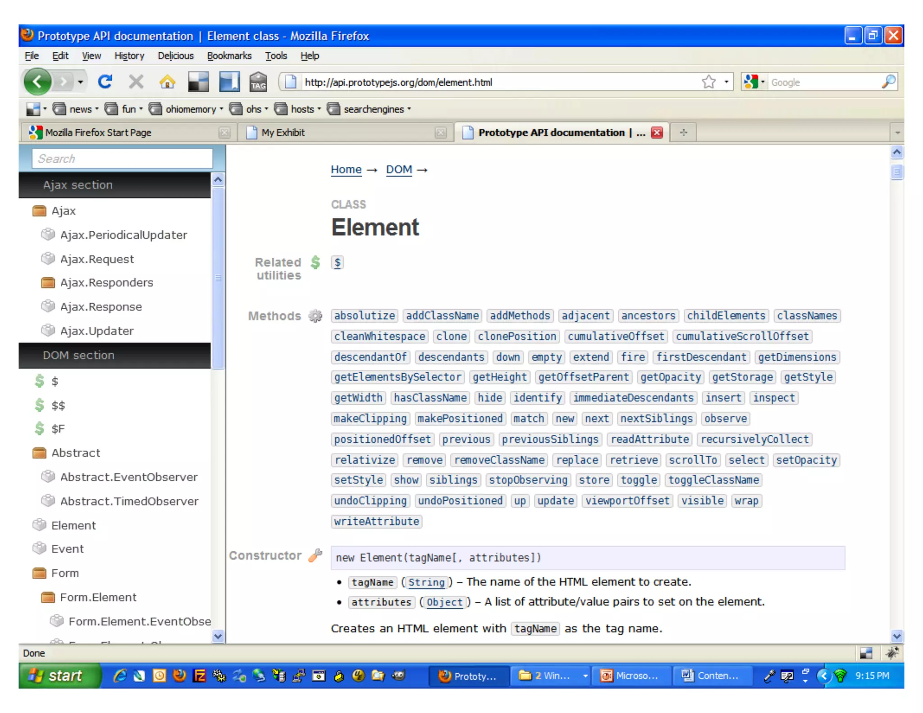This screenshot has width=923, height=713.
Task: Click the sidebar Search field
Action: (x=122, y=159)
